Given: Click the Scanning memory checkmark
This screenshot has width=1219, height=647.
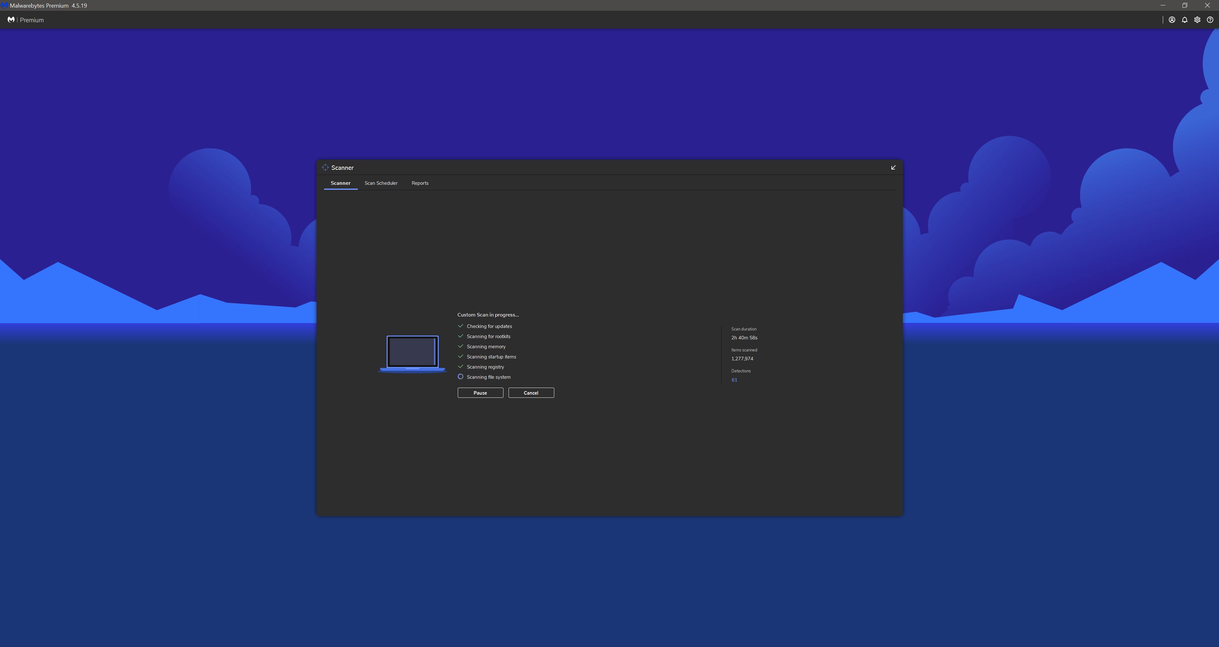Looking at the screenshot, I should point(460,346).
